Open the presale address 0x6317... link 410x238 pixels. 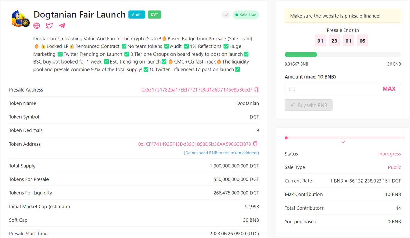pos(197,89)
